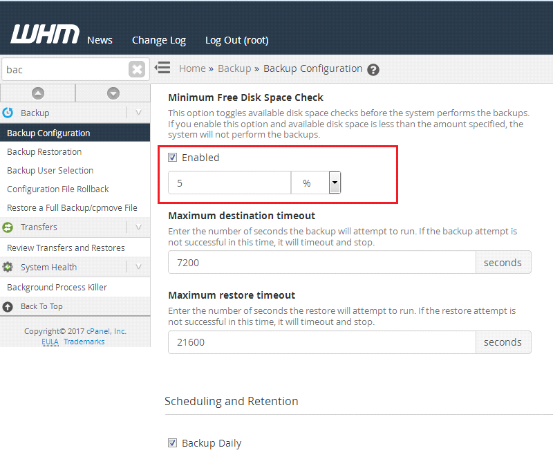Image resolution: width=553 pixels, height=457 pixels.
Task: Collapse the Transfers section chevron
Action: click(x=139, y=227)
